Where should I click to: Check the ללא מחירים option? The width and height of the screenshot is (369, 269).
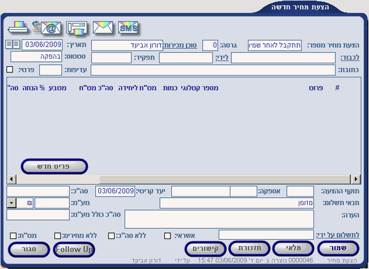57,236
